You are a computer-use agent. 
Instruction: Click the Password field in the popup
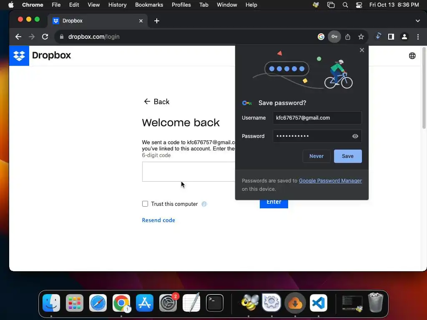pyautogui.click(x=317, y=136)
